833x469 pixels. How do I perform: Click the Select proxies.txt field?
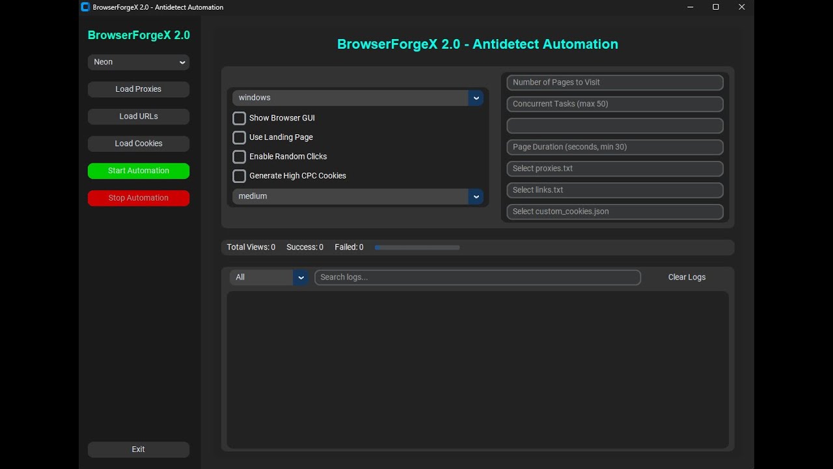[x=615, y=169]
